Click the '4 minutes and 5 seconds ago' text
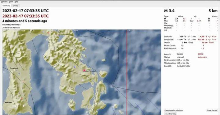Screen dimensions: 220x115 coord(25,21)
